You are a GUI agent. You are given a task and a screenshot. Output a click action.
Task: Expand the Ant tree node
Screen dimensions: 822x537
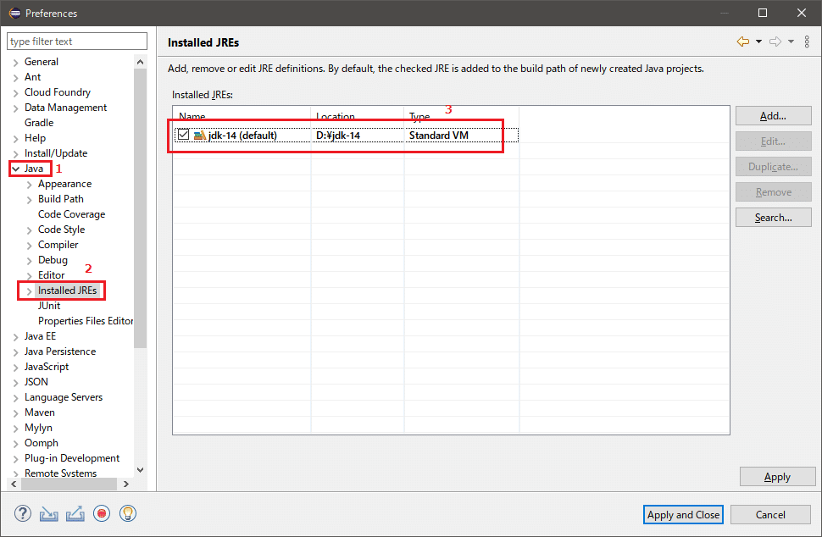point(16,78)
